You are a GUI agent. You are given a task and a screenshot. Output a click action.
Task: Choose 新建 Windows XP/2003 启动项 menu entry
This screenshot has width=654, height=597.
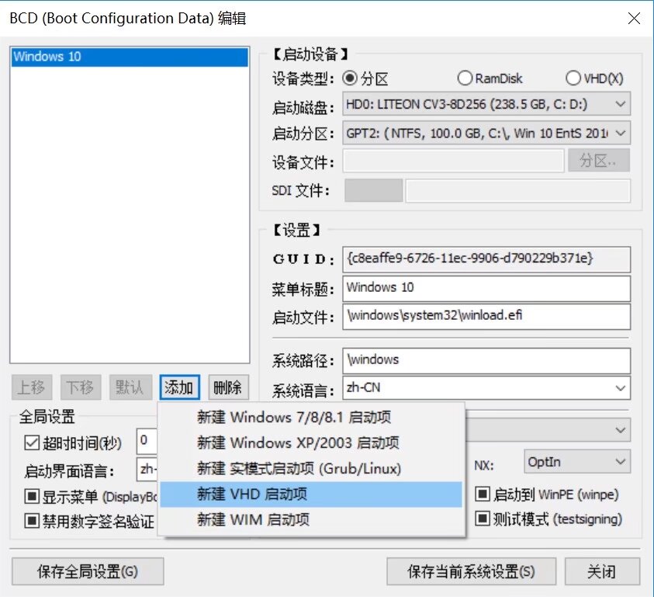(x=311, y=443)
